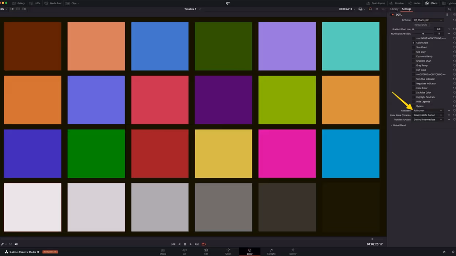The width and height of the screenshot is (456, 256).
Task: Toggle the Nodes editor panel
Action: click(414, 3)
